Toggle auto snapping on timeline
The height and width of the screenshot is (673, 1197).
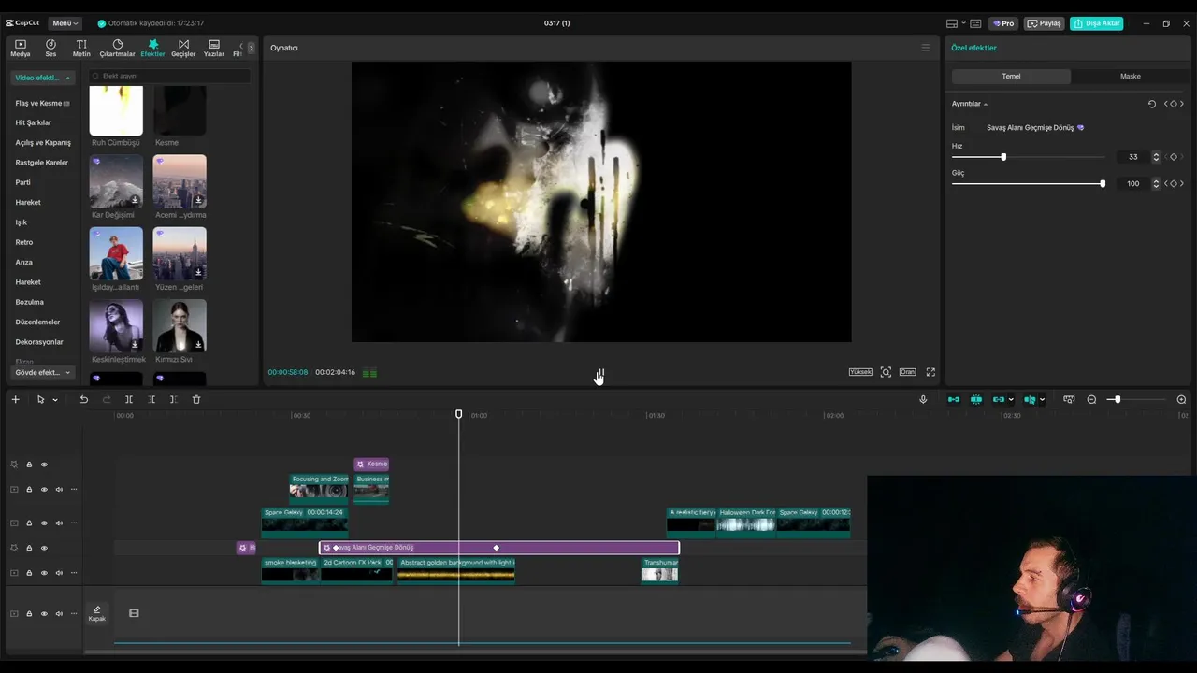coord(976,399)
